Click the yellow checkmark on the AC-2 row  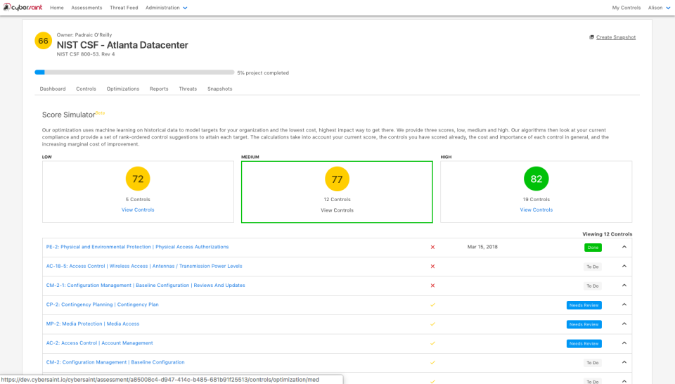432,343
